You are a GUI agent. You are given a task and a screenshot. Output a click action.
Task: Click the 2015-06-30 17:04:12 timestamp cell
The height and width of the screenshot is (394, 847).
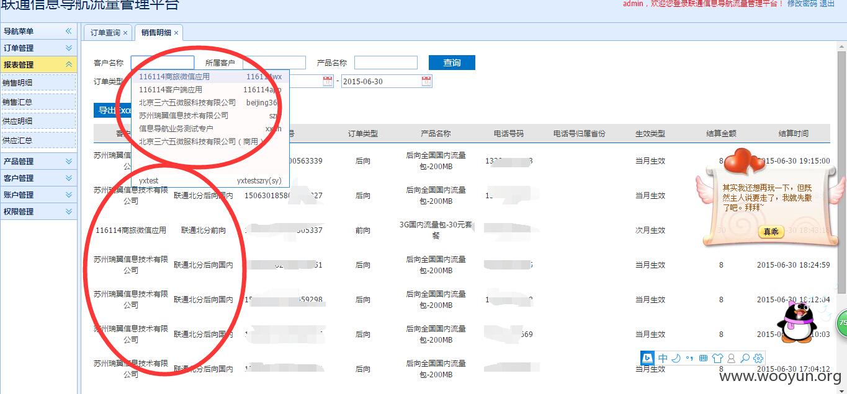[x=793, y=369]
